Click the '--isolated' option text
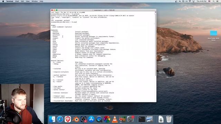Screen dimensions: 221x124 tap(57, 69)
